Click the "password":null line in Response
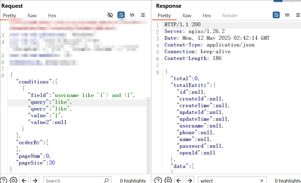Viewport: 301px width, 183px height. pos(200,146)
